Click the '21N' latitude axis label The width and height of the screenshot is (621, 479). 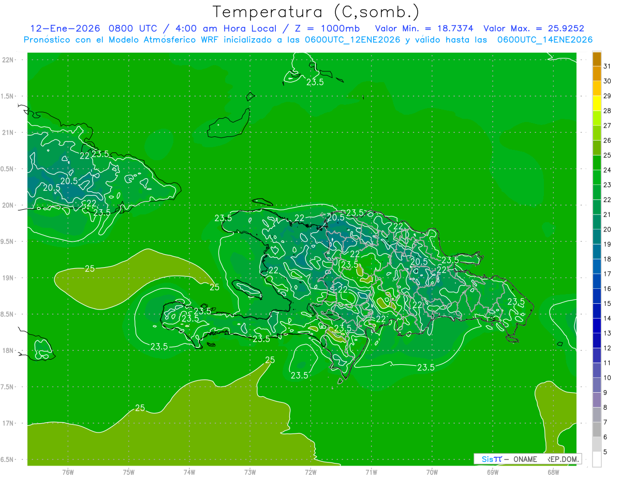pos(9,133)
